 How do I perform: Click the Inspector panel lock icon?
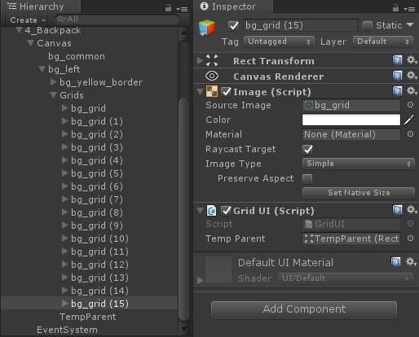click(x=395, y=8)
